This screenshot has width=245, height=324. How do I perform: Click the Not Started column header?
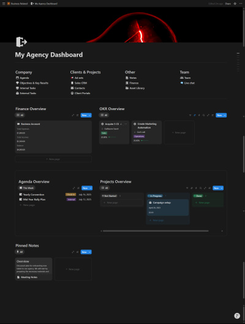(x=110, y=196)
